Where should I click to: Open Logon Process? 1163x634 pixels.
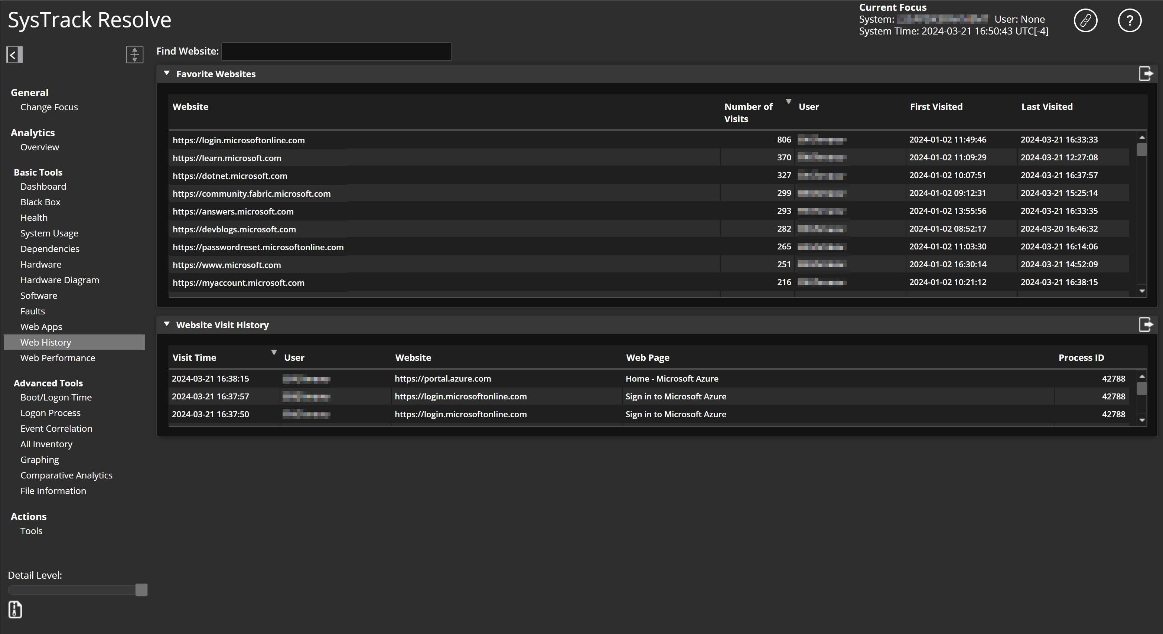[51, 413]
